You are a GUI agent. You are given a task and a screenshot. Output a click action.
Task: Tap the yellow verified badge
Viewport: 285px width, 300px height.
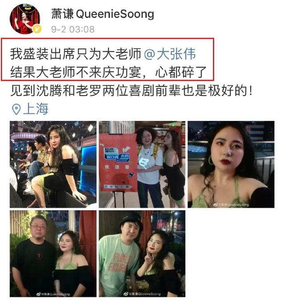pos(37,29)
